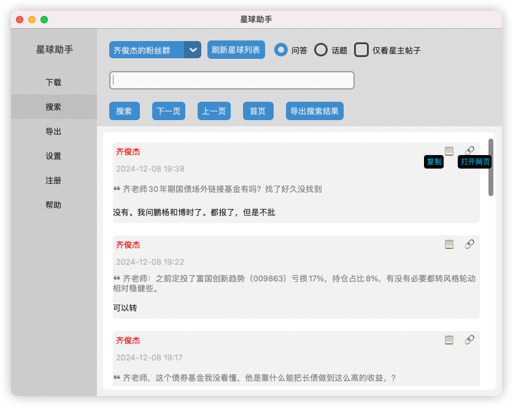Switch to the 下载 sidebar section
The image size is (513, 407).
53,82
